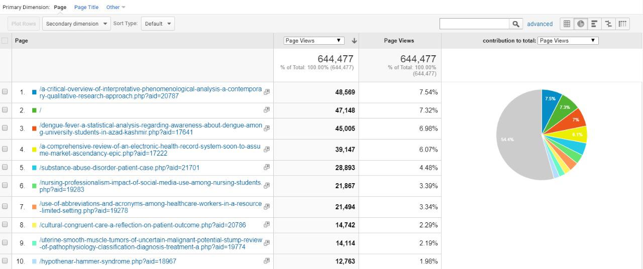The height and width of the screenshot is (269, 643).
Task: Select the Page Title primary dimension
Action: [86, 7]
